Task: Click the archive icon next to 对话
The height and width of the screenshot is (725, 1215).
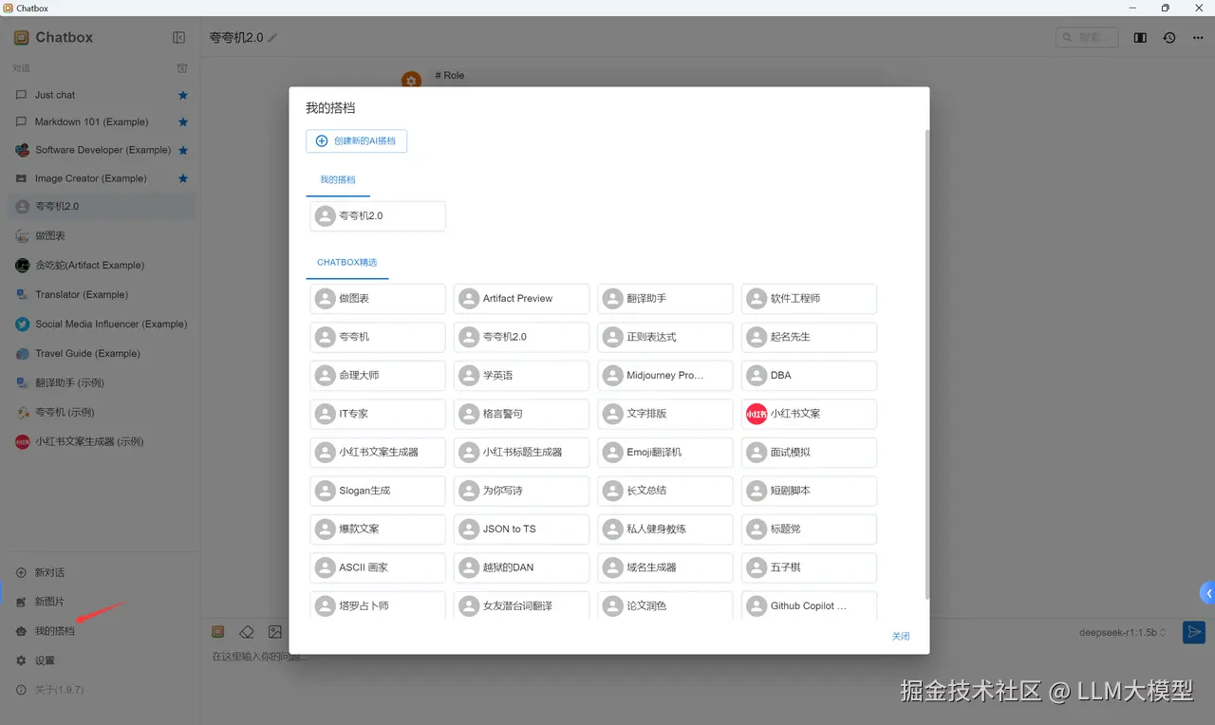Action: tap(182, 68)
